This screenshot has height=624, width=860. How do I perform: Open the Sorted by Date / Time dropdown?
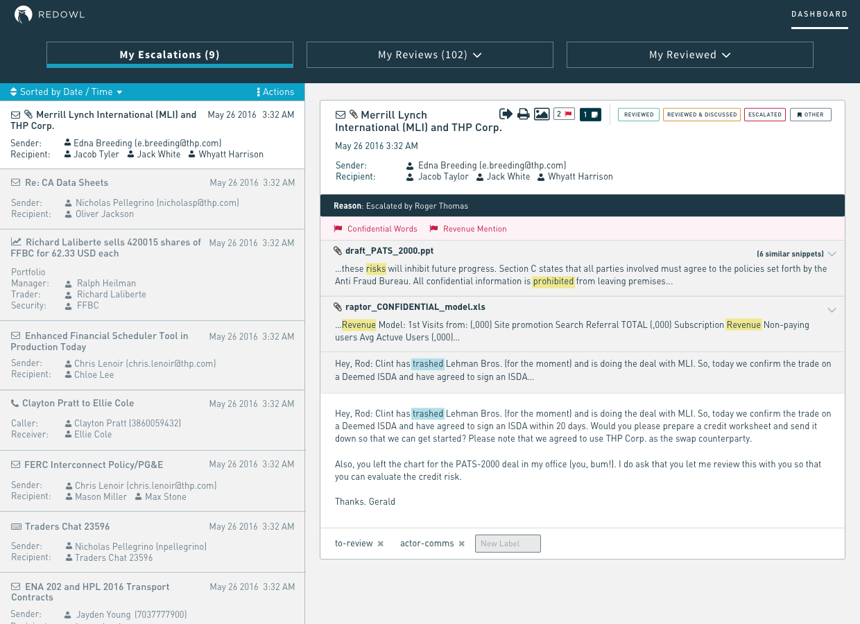pyautogui.click(x=67, y=92)
